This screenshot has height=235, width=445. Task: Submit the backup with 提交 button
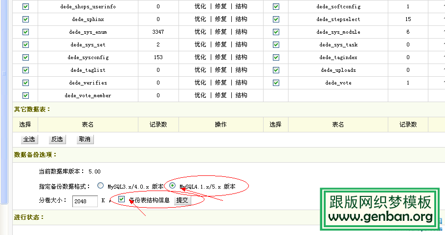pos(182,200)
